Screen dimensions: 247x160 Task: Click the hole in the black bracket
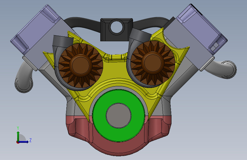pyautogui.click(x=117, y=27)
